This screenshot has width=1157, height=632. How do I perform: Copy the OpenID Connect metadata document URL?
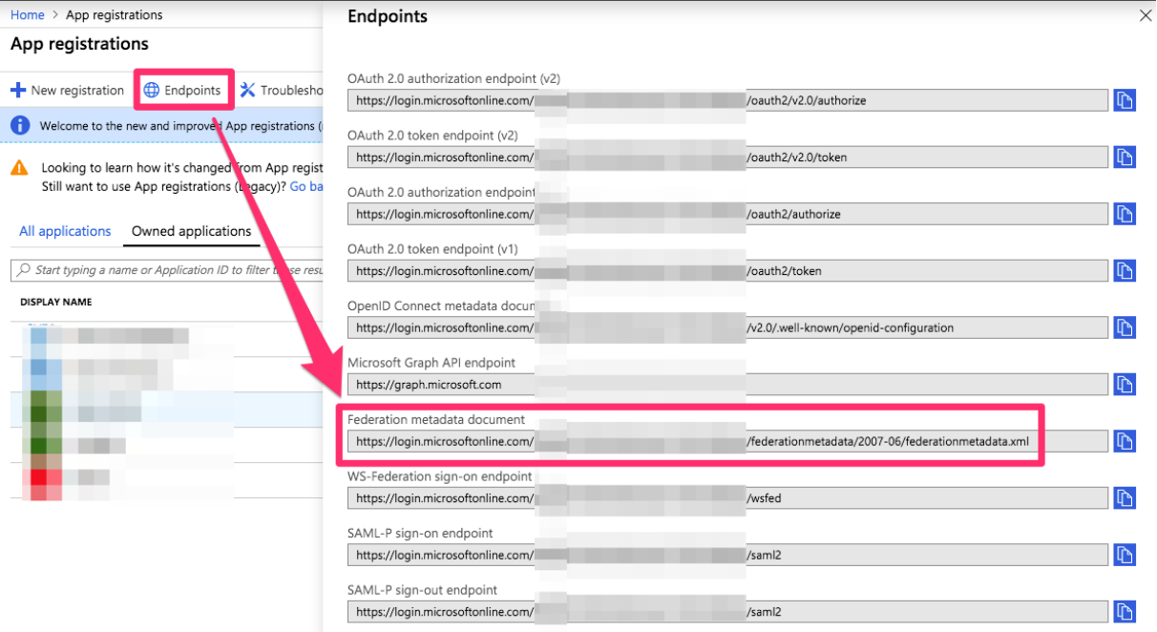point(1125,327)
